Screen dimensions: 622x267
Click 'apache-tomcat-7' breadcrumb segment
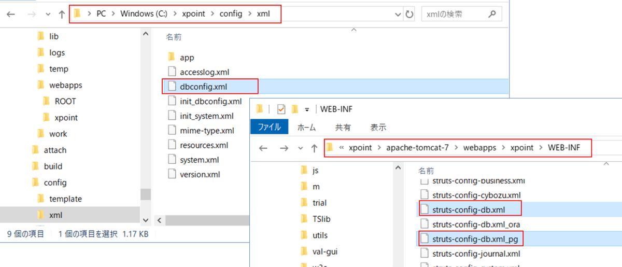tap(417, 148)
